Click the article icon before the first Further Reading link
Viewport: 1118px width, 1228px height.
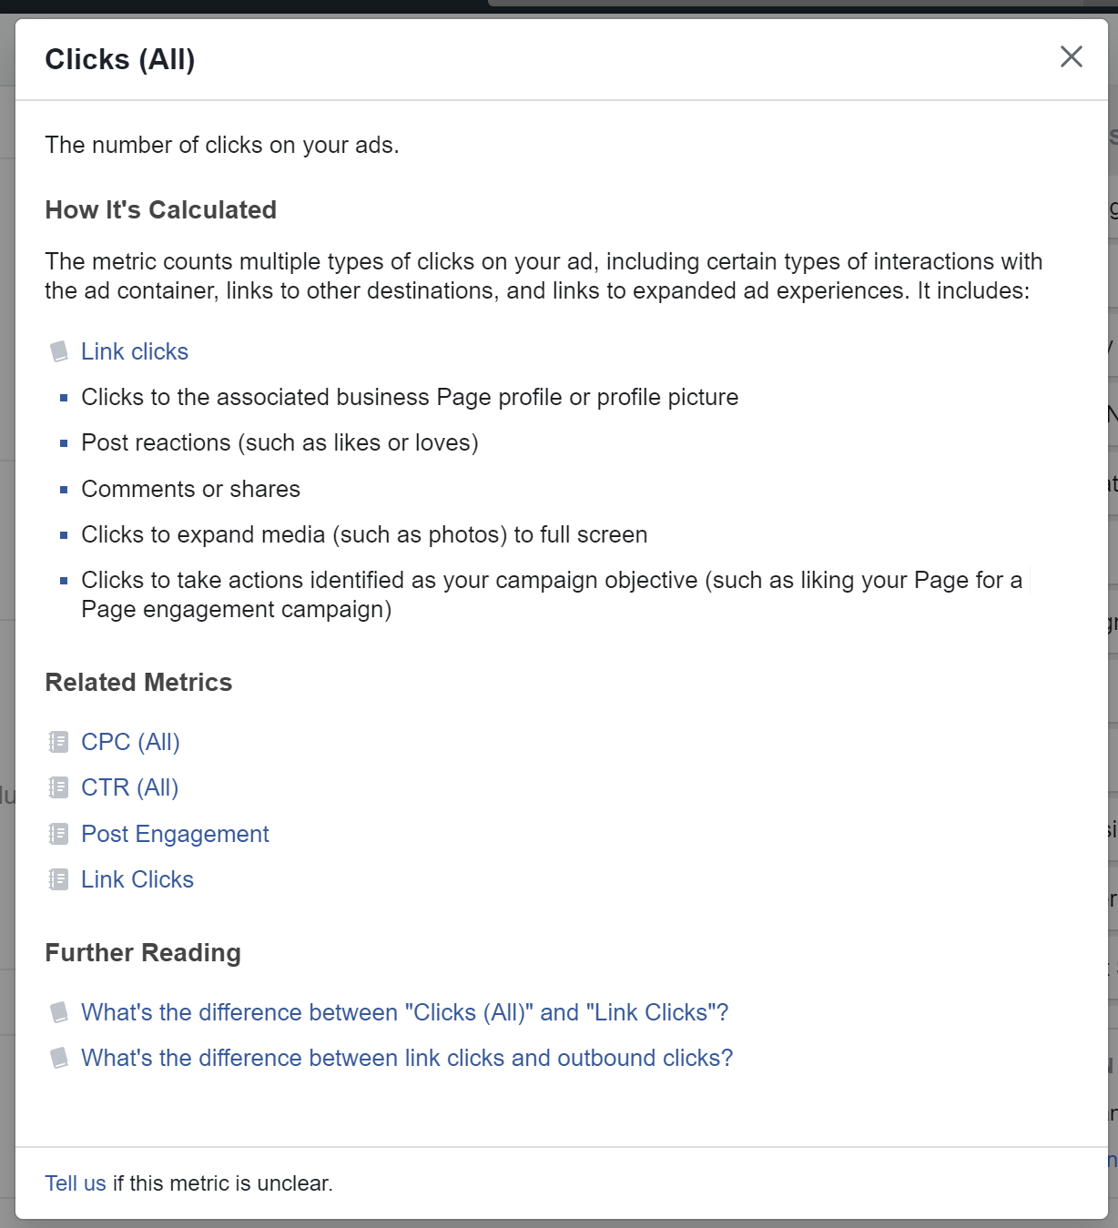tap(60, 1012)
